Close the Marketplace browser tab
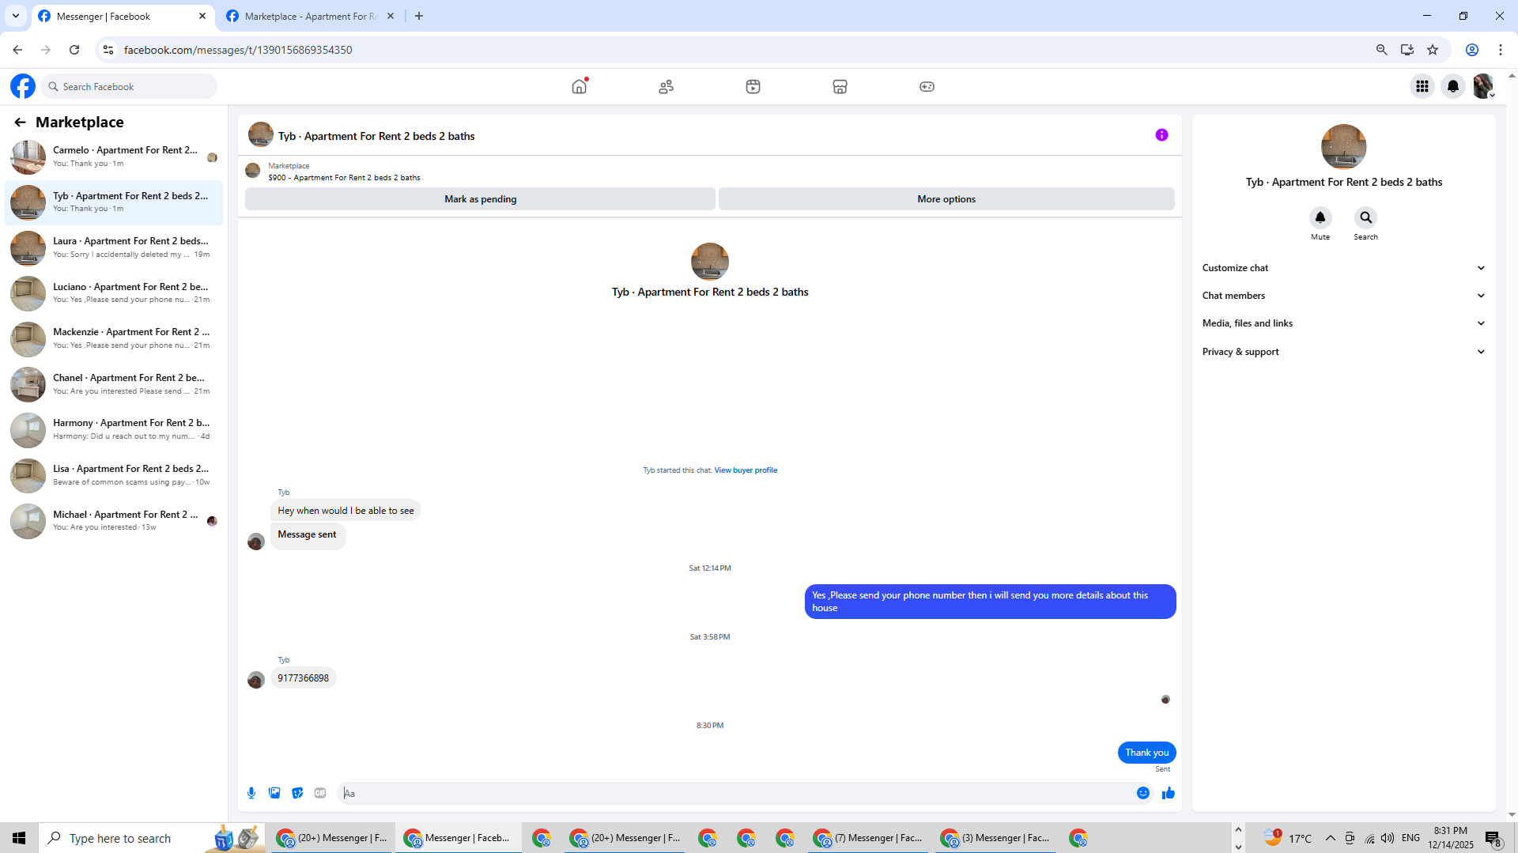This screenshot has width=1518, height=853. pos(391,16)
